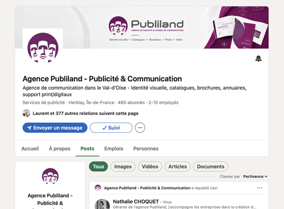Click the Publiland banner cover image
Viewport: 284px width, 209px height.
click(x=142, y=28)
